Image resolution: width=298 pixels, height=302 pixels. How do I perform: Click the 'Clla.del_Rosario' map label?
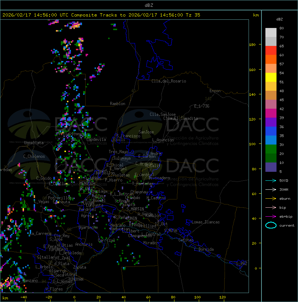click(x=169, y=81)
